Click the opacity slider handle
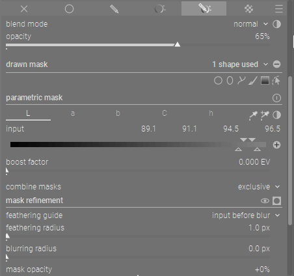This screenshot has height=276, width=294. point(178,44)
